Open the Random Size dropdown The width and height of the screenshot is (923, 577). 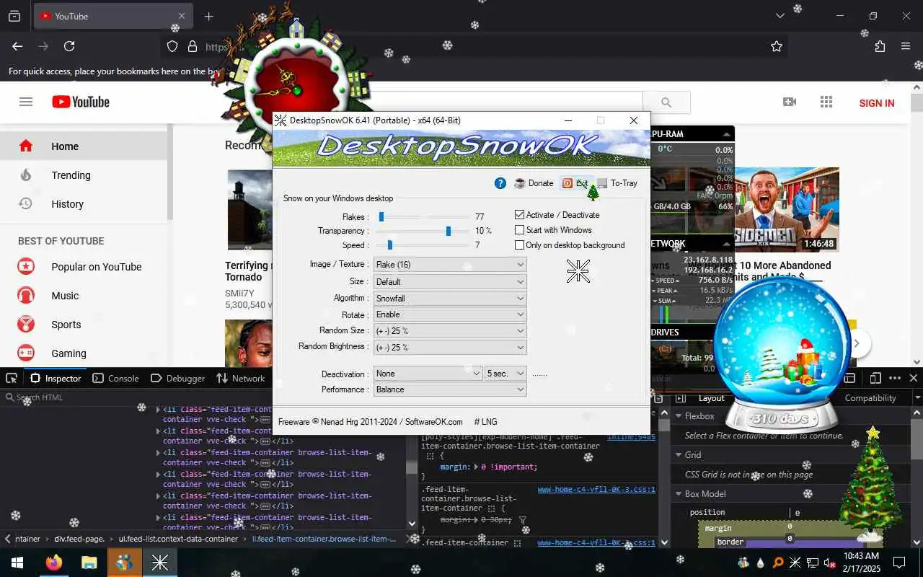click(450, 331)
